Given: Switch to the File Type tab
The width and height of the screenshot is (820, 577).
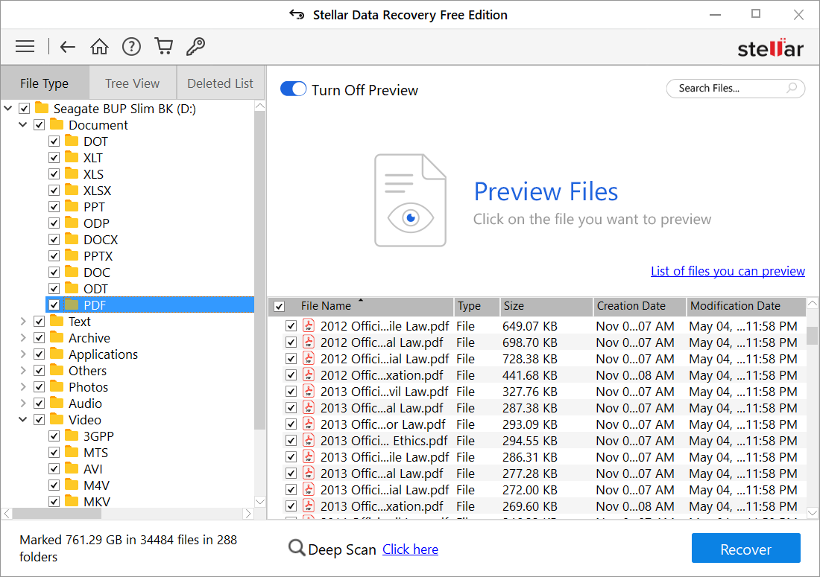Looking at the screenshot, I should coord(45,83).
